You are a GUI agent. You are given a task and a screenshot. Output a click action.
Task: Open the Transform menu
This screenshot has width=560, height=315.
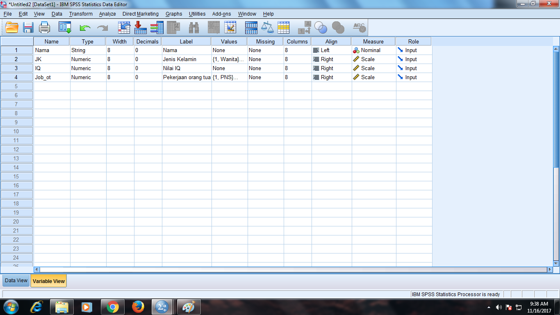[81, 14]
